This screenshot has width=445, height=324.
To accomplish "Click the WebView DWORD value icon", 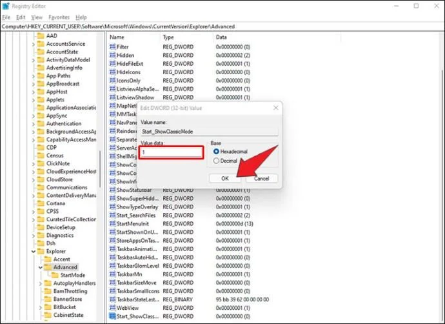I will click(112, 308).
